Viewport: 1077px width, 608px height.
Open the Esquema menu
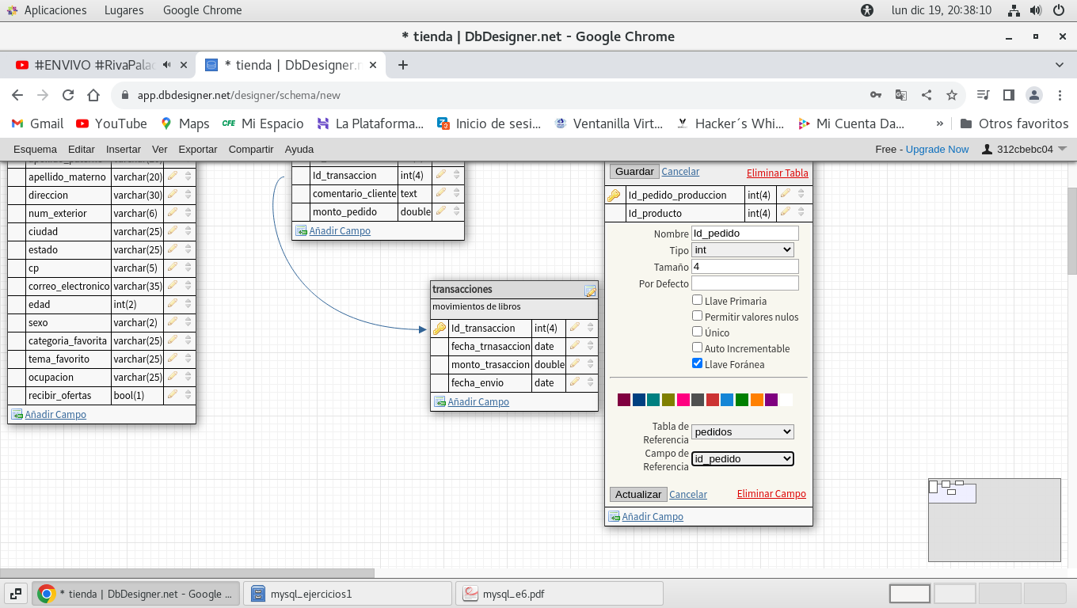coord(35,149)
